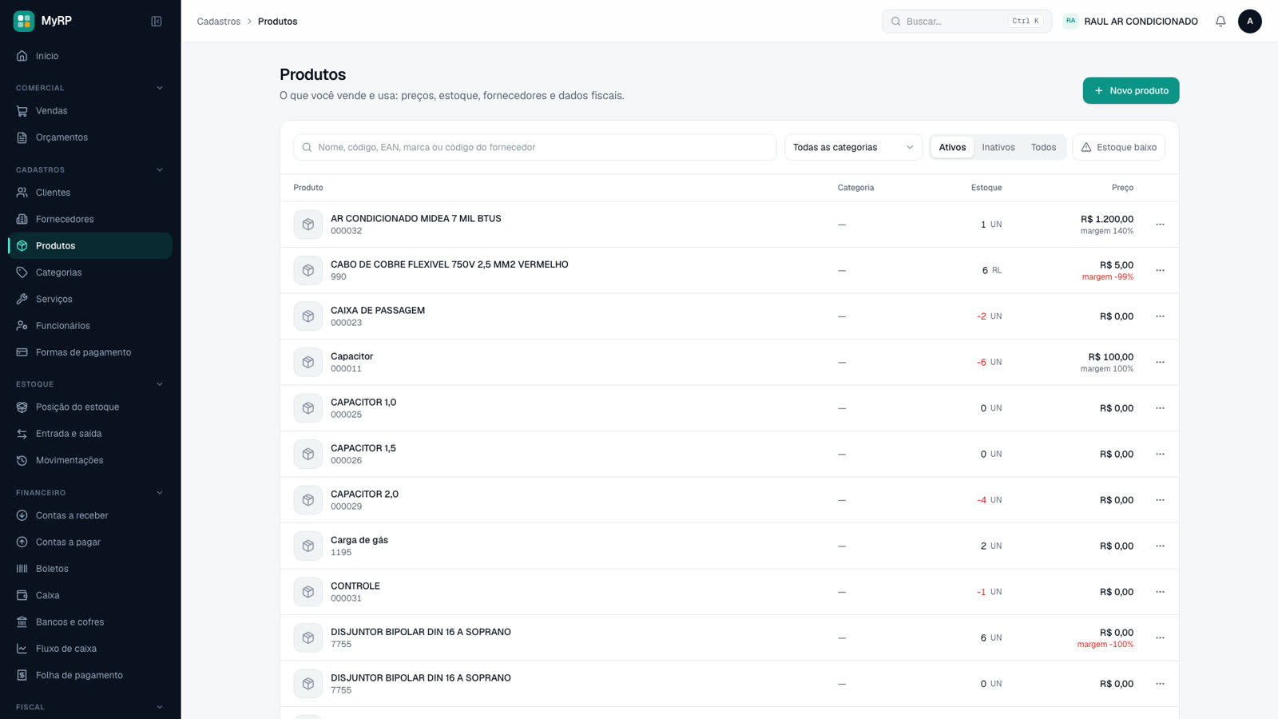The image size is (1278, 719).
Task: Open row actions for CONTROLE
Action: [x=1160, y=592]
